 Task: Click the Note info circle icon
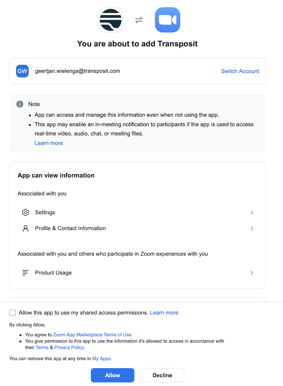tap(20, 104)
